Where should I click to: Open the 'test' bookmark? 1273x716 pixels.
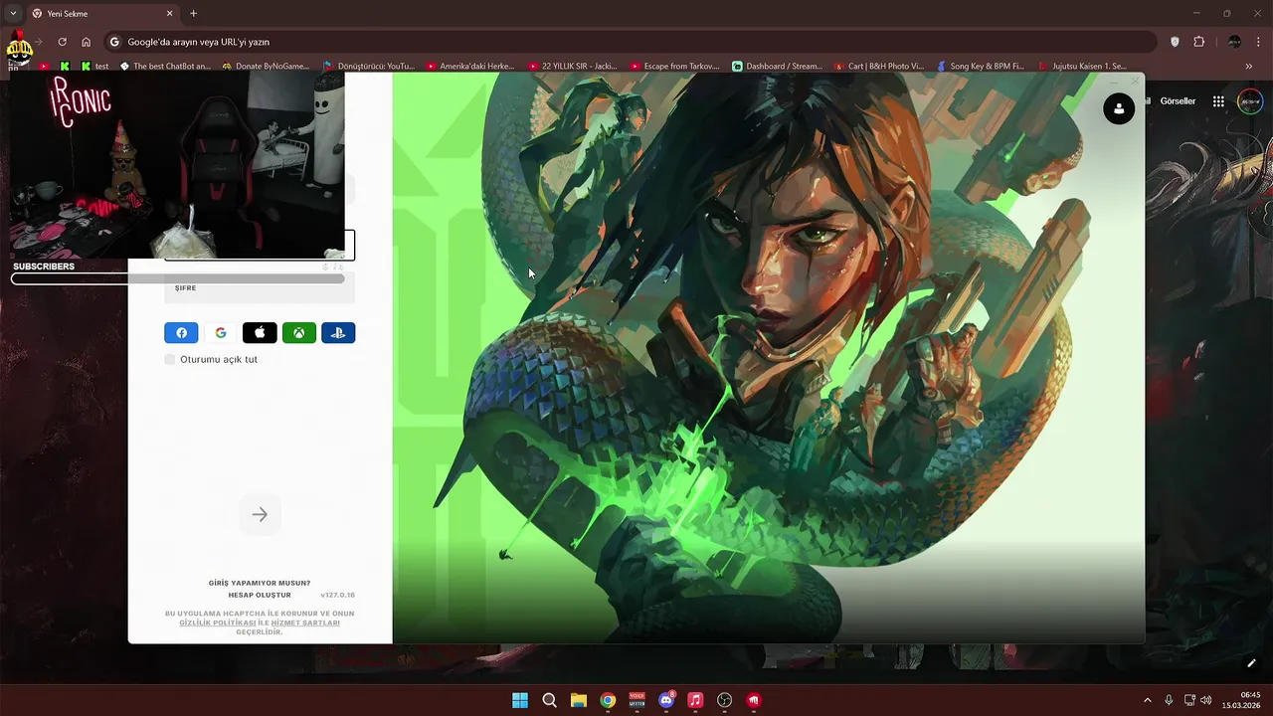point(94,67)
